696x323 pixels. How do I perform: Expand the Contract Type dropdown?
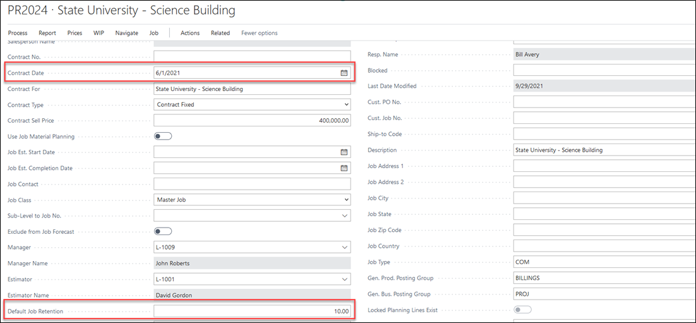pyautogui.click(x=345, y=105)
